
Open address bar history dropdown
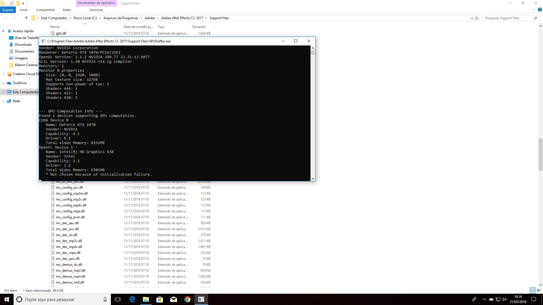pos(472,18)
